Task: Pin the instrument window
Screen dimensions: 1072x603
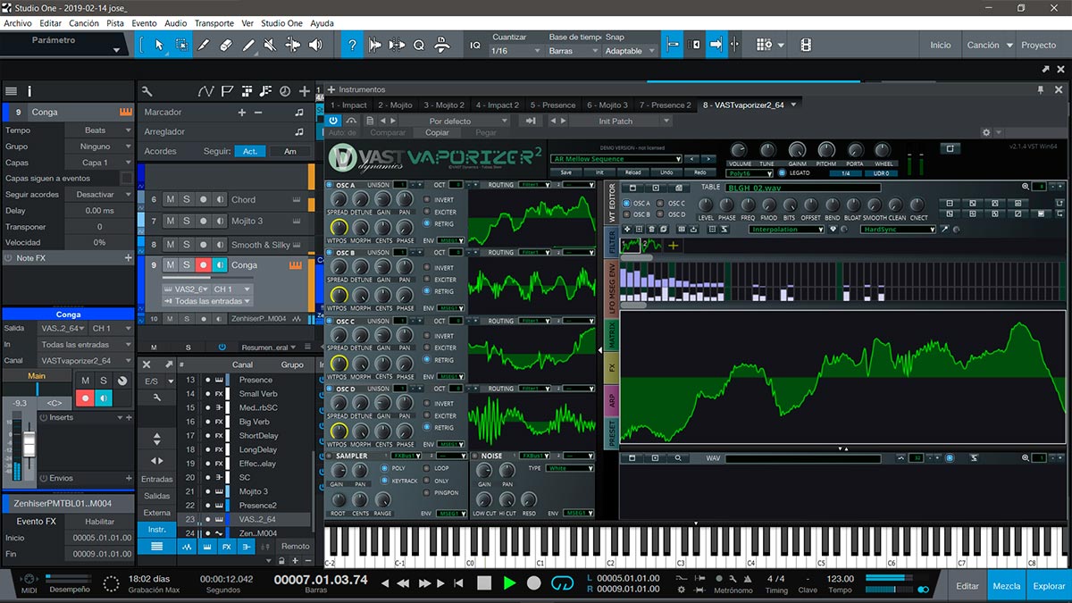Action: (1040, 89)
